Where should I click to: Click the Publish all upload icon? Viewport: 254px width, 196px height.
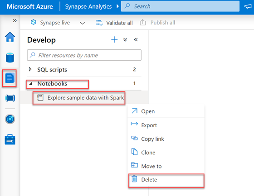tap(143, 22)
